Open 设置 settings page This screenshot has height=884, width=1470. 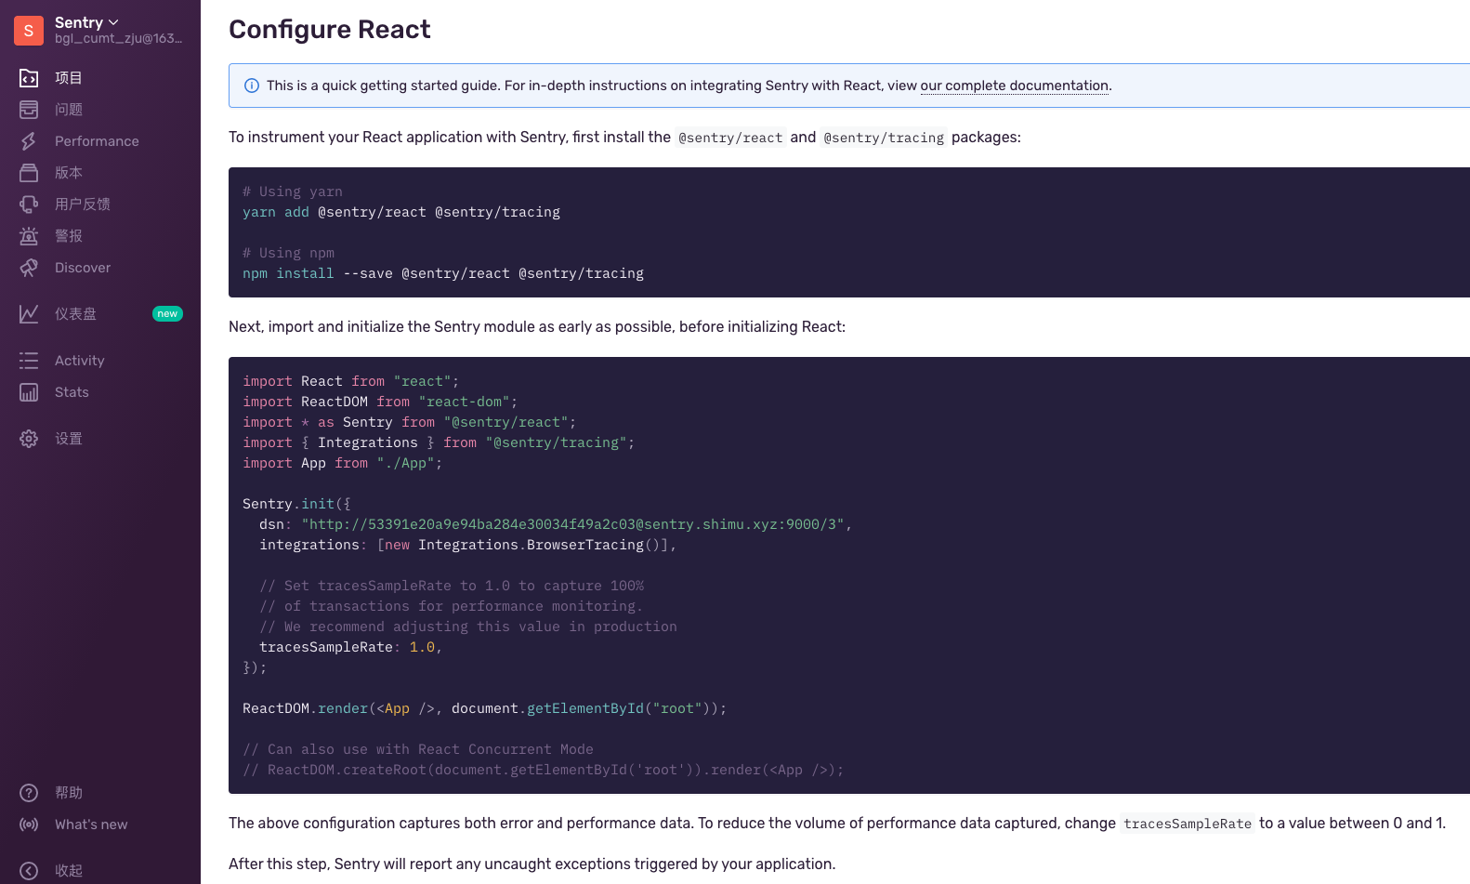point(69,439)
